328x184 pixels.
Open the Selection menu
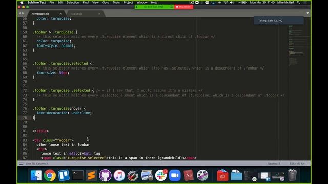click(x=73, y=2)
